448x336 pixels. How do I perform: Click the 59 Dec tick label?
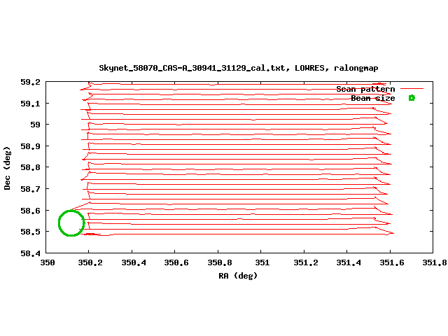(x=36, y=125)
